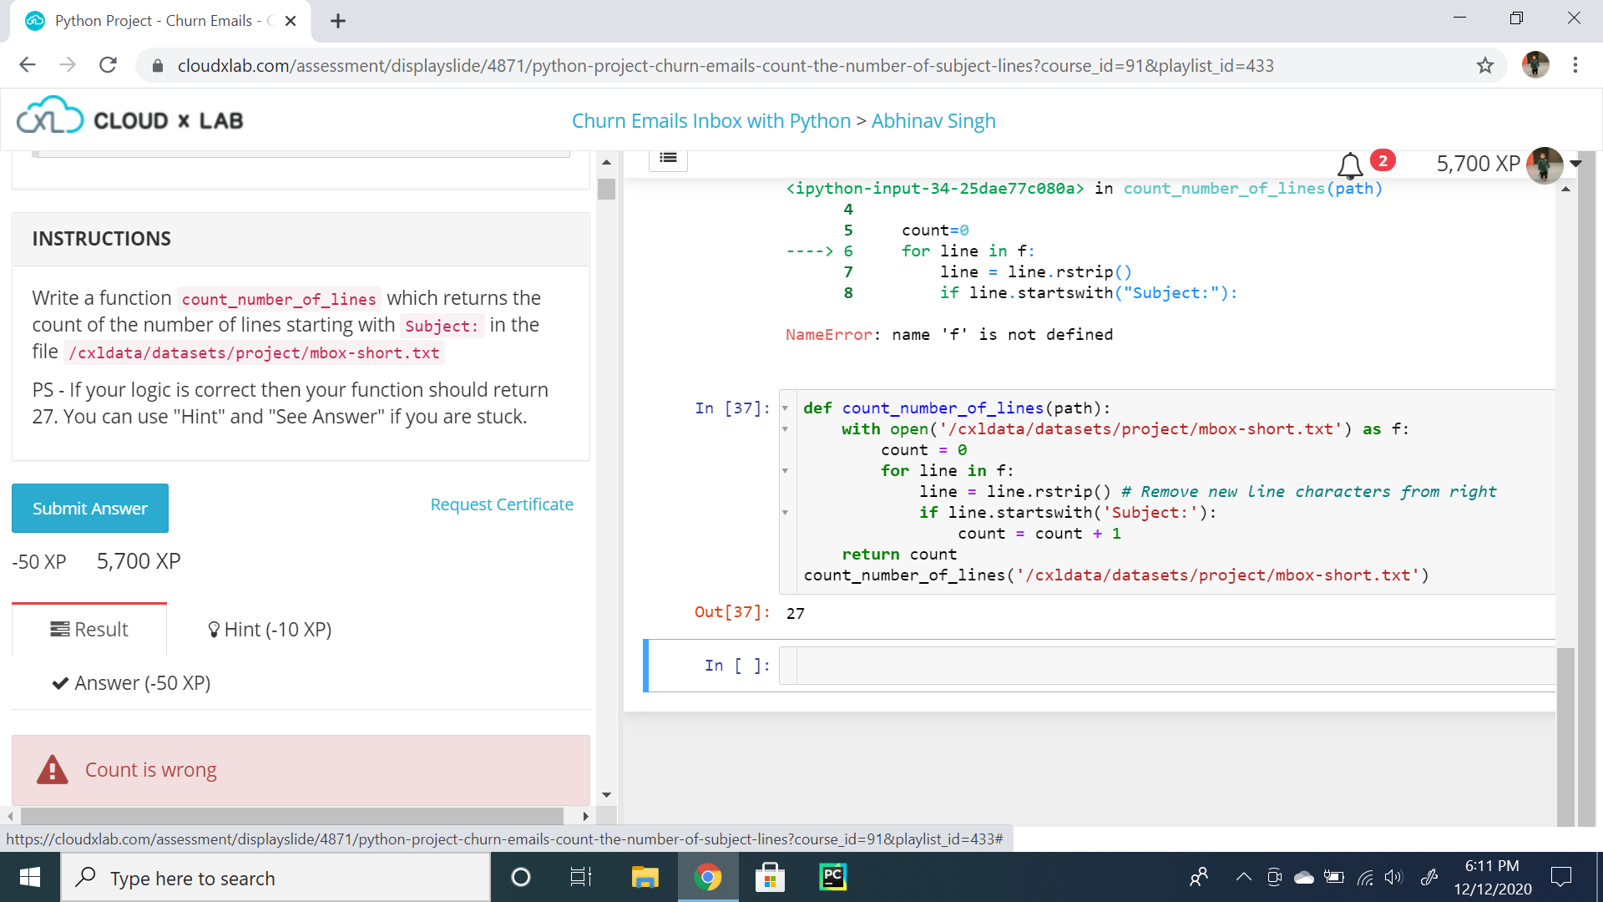Expand the profile dropdown caret
The width and height of the screenshot is (1603, 902).
coord(1575,164)
